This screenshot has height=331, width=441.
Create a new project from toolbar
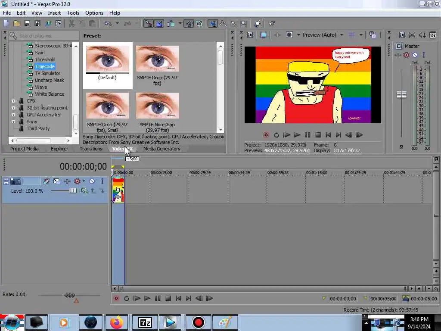coord(6,24)
